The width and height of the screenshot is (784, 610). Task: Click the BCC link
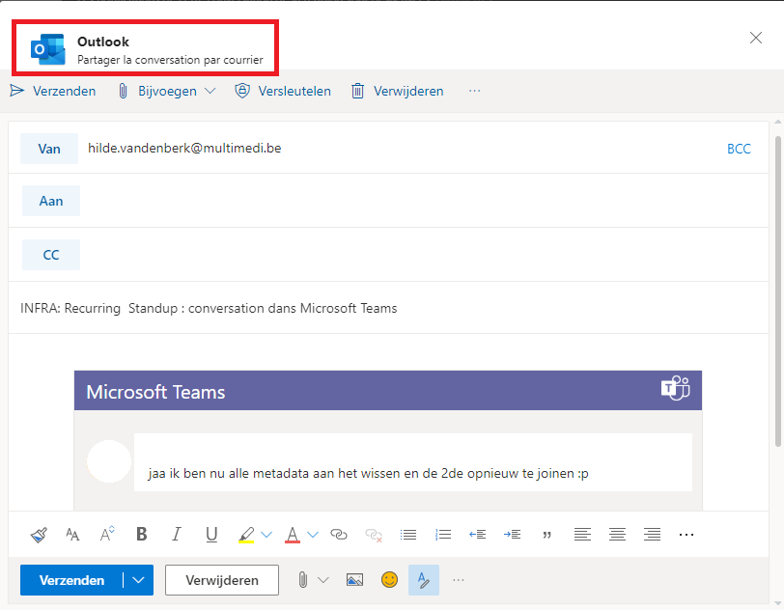point(739,149)
